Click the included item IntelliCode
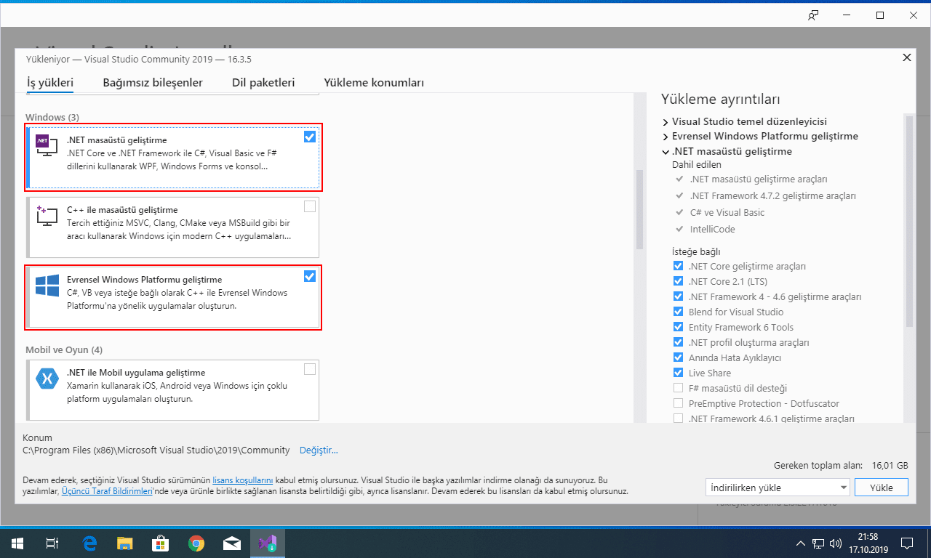Screen dimensions: 931x558 tap(712, 230)
